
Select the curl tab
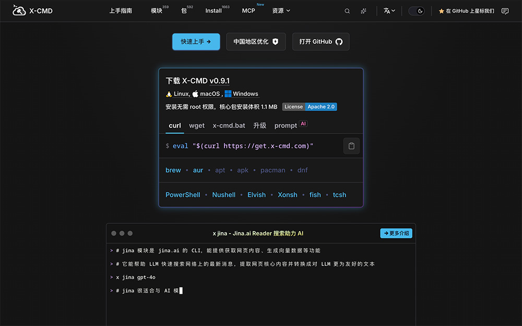coord(175,125)
